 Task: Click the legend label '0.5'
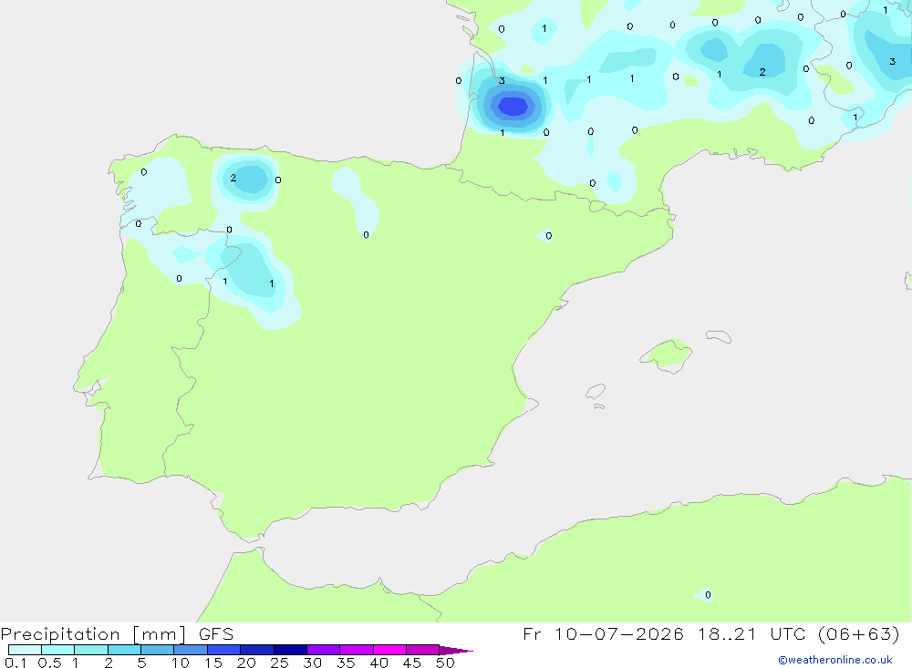coord(49,663)
